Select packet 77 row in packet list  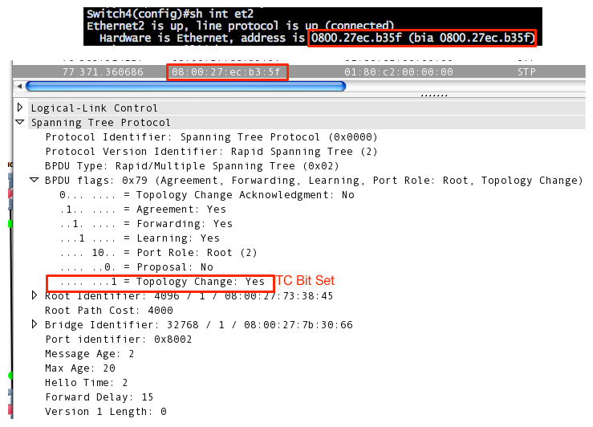299,72
